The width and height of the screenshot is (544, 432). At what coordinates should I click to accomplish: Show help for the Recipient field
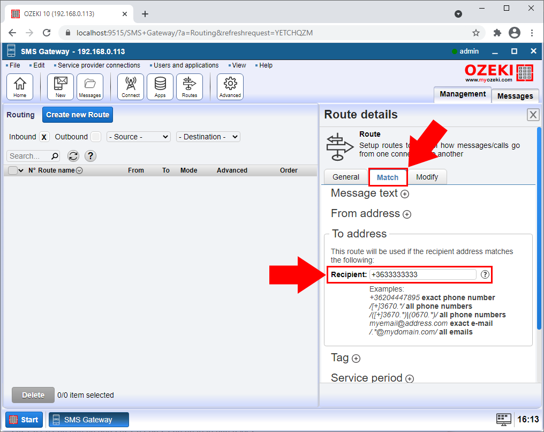[485, 274]
